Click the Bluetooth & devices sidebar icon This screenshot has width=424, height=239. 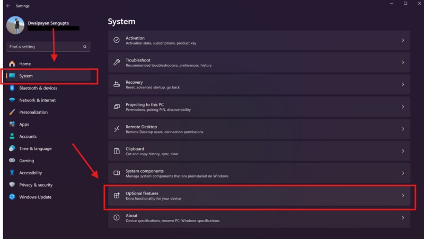12,88
